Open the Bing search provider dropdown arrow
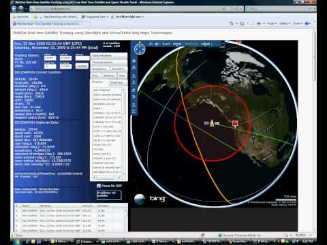 coord(314,9)
